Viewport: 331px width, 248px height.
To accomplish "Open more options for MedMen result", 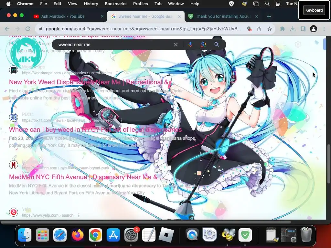I will [114, 168].
